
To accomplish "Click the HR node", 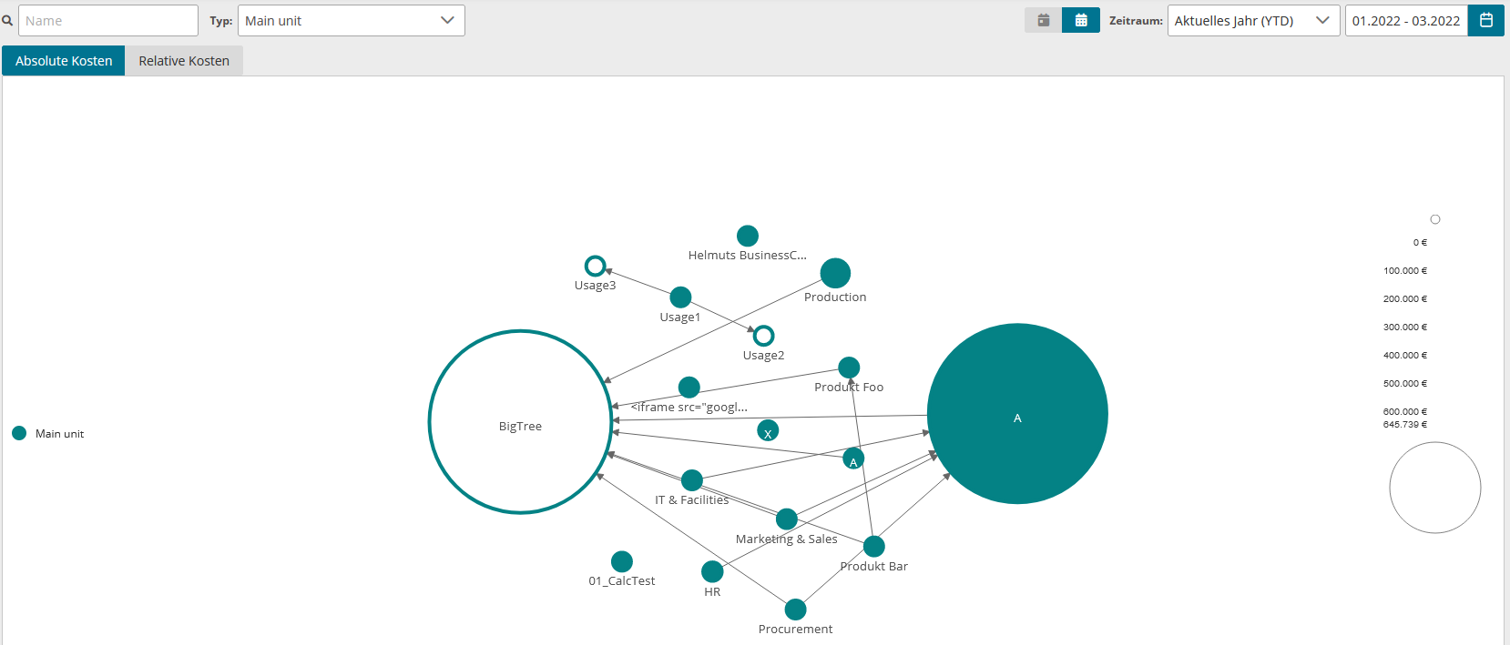I will coord(712,571).
